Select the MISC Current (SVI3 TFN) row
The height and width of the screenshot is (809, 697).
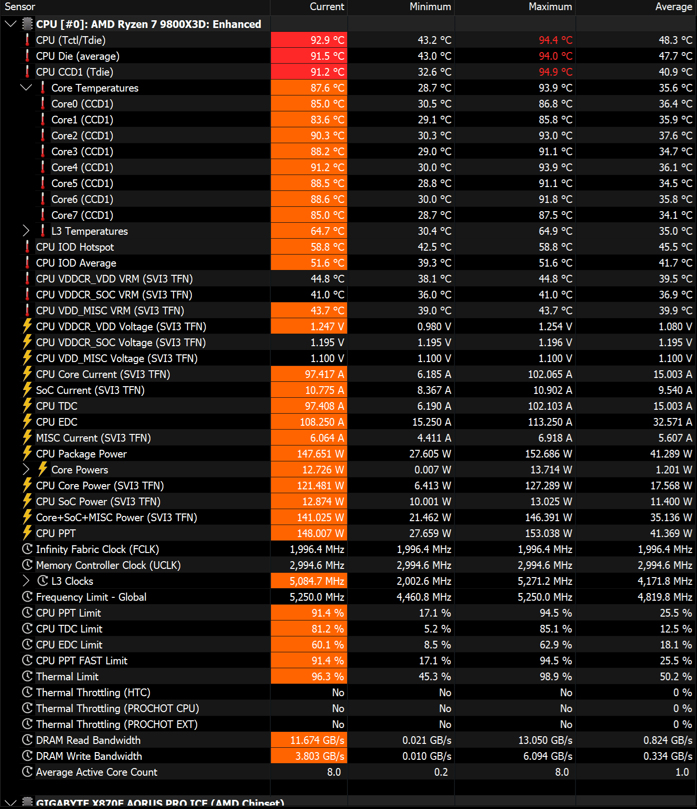pyautogui.click(x=348, y=438)
